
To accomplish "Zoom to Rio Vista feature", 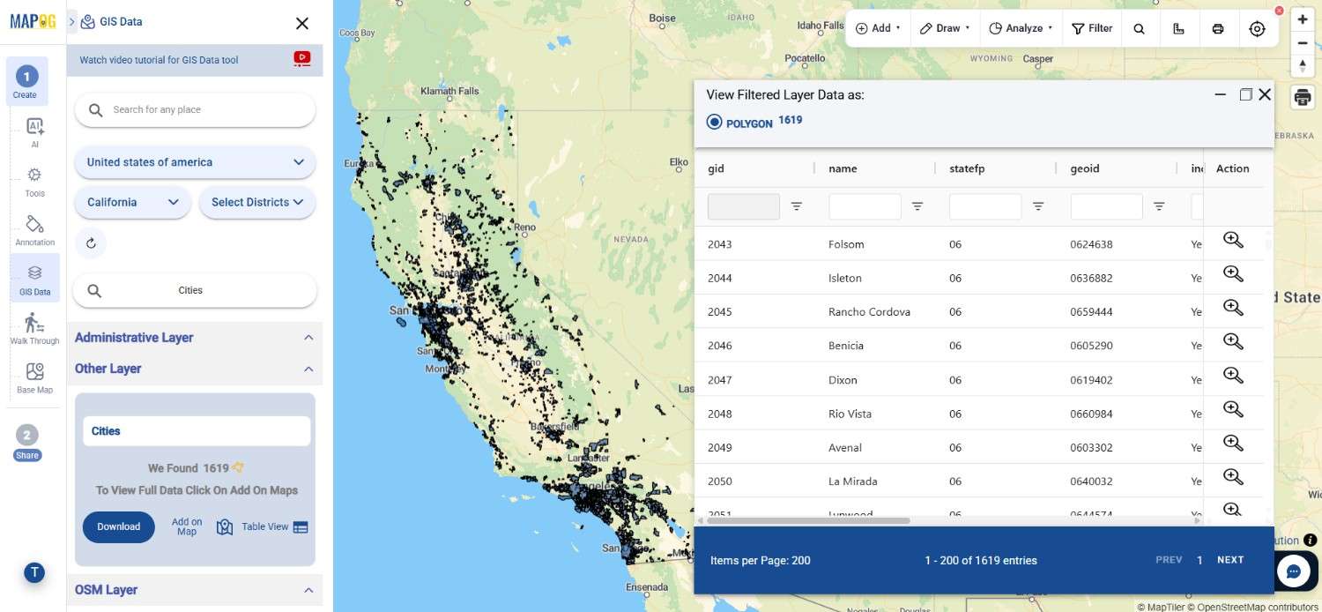I will [x=1233, y=409].
